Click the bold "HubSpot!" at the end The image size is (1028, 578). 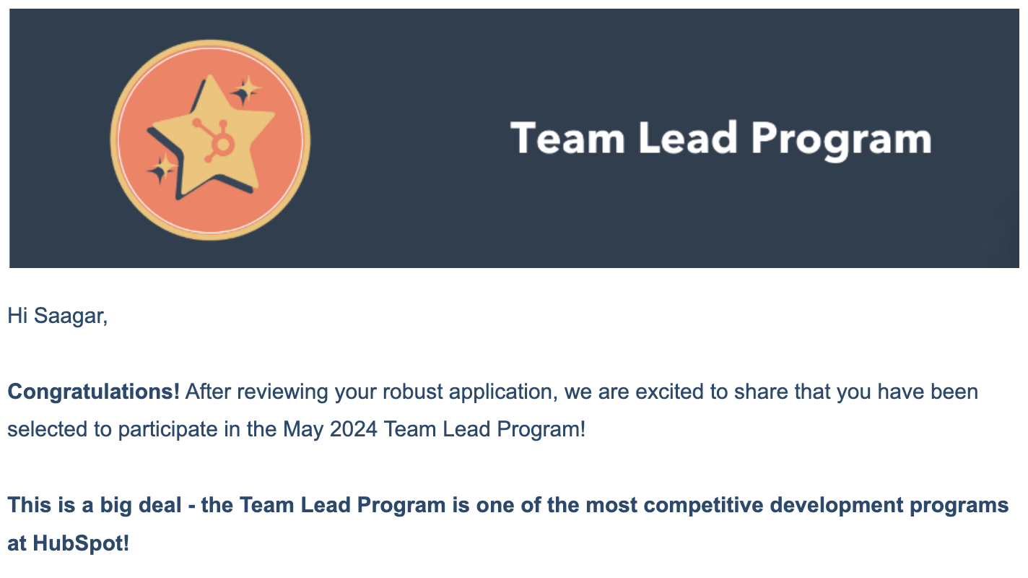click(82, 543)
